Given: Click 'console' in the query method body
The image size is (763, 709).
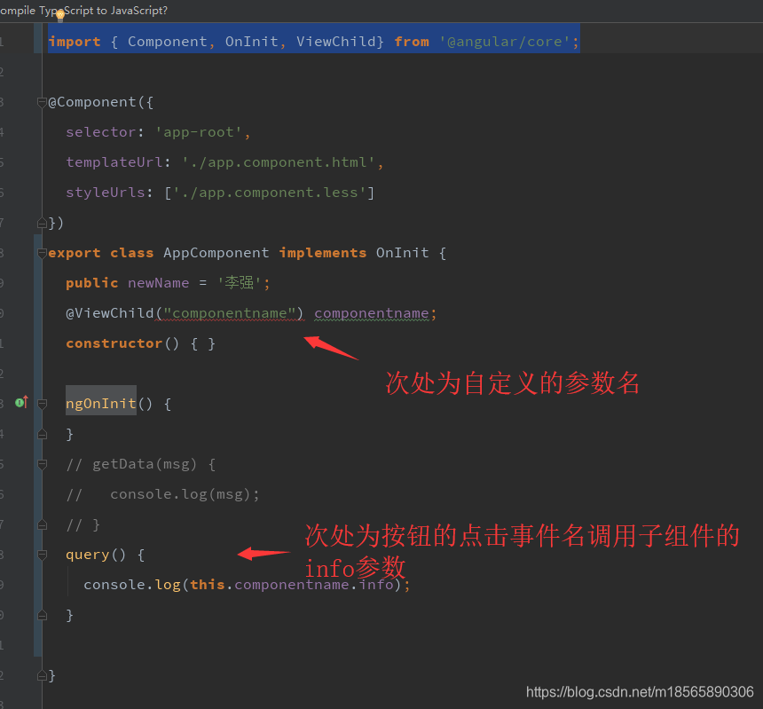Looking at the screenshot, I should pyautogui.click(x=114, y=585).
